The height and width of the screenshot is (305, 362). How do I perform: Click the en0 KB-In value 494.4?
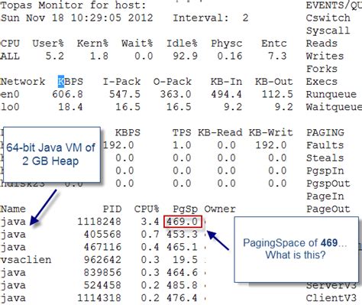coord(227,94)
